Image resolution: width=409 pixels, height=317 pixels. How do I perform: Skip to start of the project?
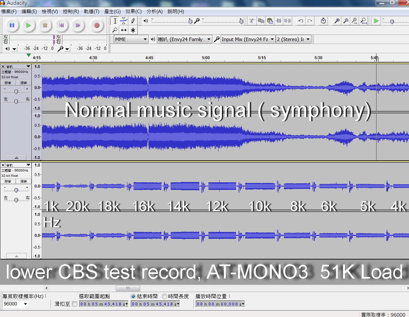pyautogui.click(x=61, y=25)
